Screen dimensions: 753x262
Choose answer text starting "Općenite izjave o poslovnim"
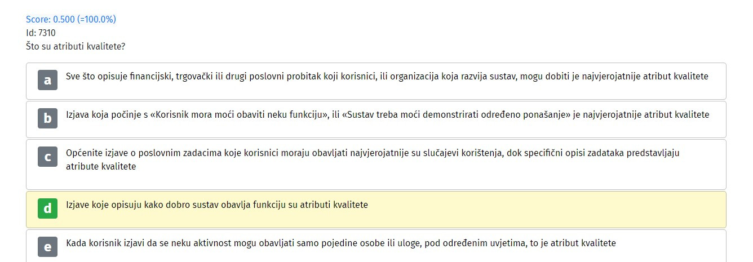click(373, 159)
